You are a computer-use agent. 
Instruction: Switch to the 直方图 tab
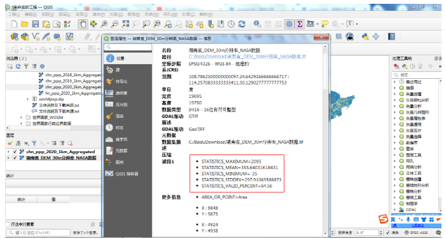tap(128, 105)
